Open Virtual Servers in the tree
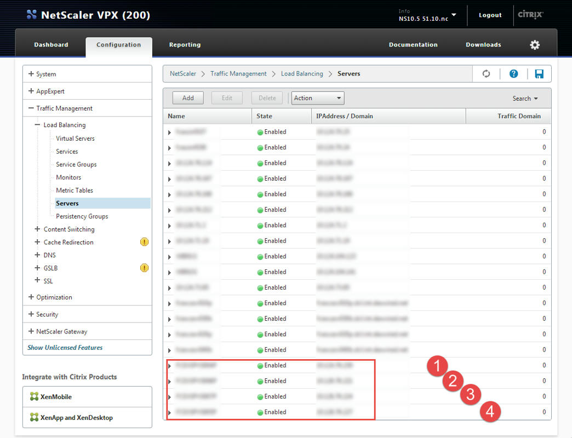This screenshot has width=572, height=438. (x=75, y=139)
